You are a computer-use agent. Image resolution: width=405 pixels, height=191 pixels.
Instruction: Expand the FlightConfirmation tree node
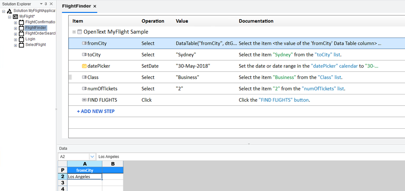[15, 23]
